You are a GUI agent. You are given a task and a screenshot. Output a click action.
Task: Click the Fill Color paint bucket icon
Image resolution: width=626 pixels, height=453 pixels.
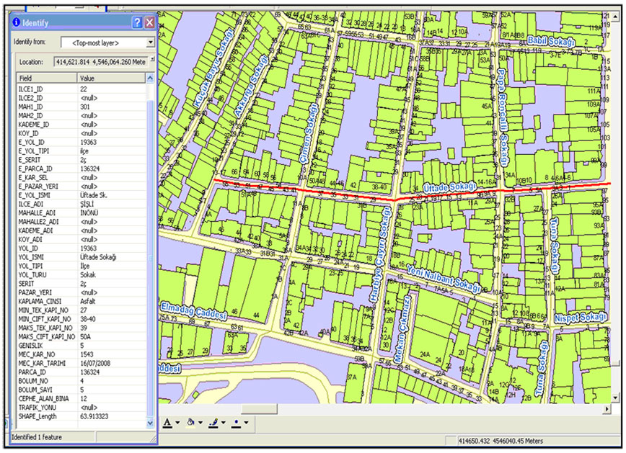pos(190,423)
